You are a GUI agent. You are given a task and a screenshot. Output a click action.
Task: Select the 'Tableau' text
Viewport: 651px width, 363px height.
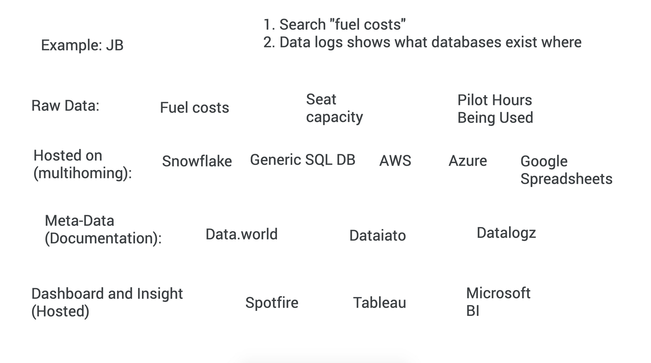click(380, 303)
